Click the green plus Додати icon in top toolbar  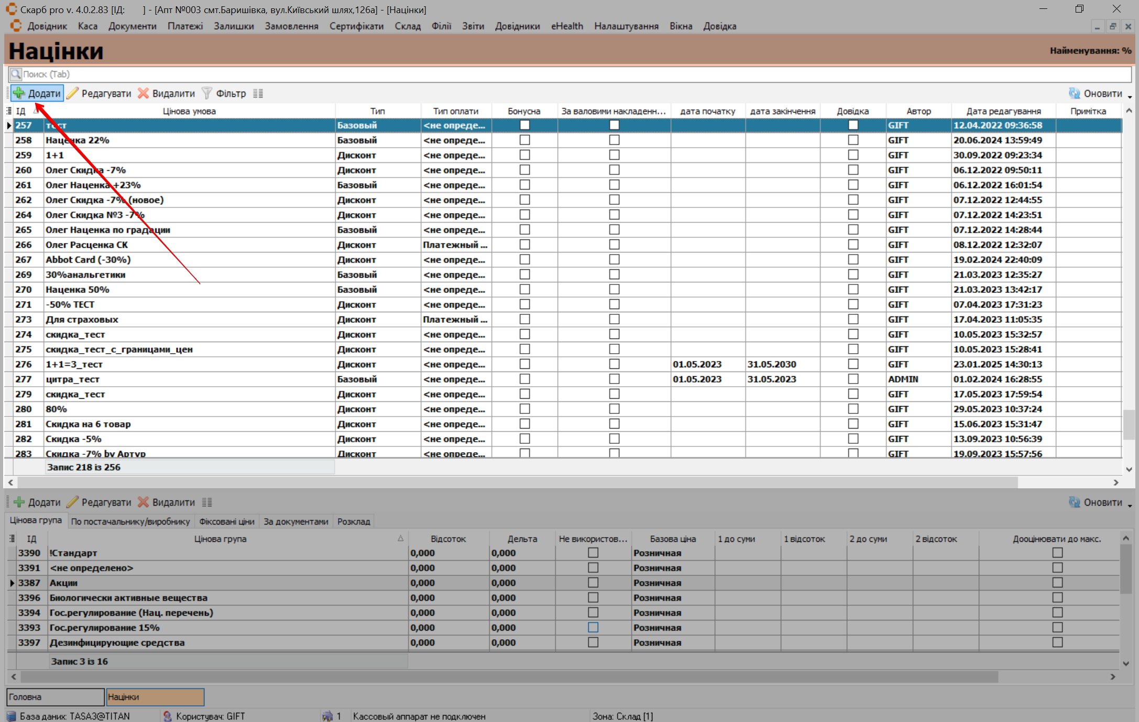19,93
